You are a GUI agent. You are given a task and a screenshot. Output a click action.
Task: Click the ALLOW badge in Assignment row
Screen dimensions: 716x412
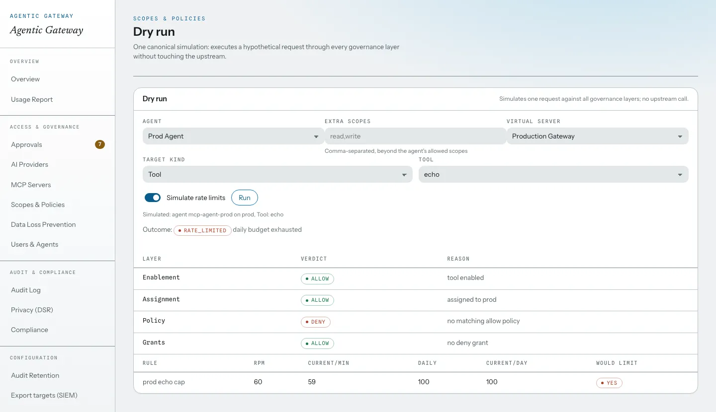click(x=317, y=300)
